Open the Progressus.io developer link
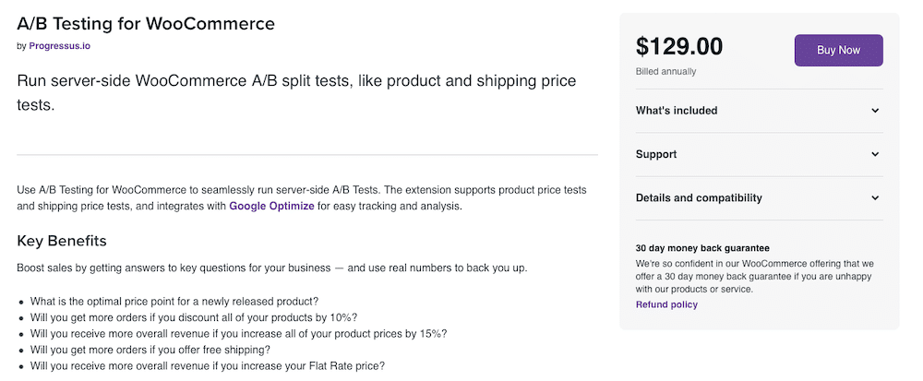The image size is (923, 381). 59,45
